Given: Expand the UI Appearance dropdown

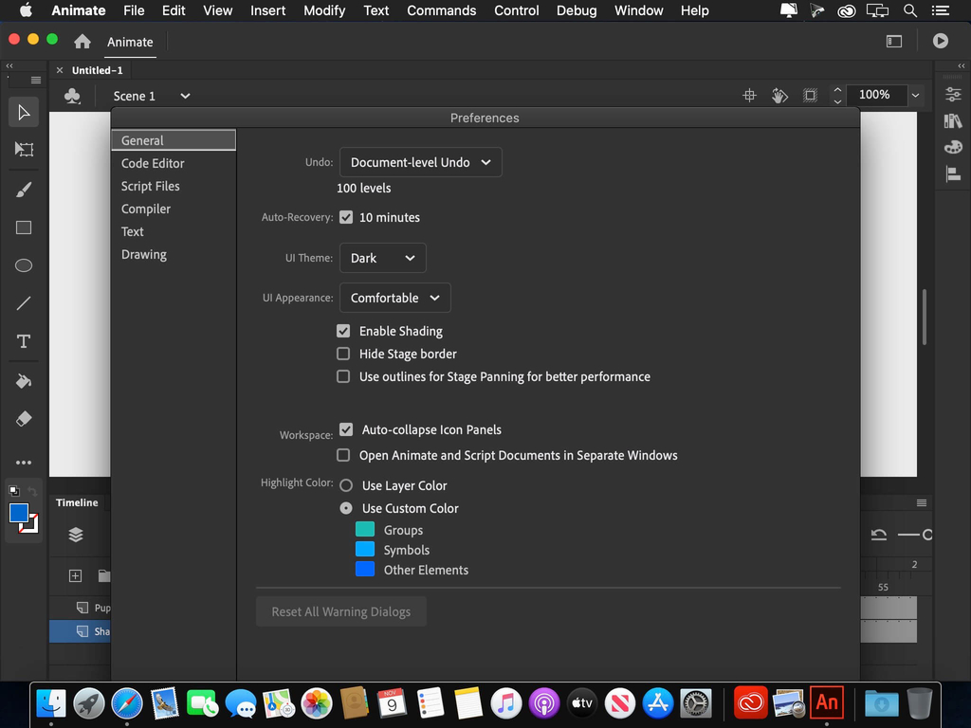Looking at the screenshot, I should pyautogui.click(x=394, y=298).
